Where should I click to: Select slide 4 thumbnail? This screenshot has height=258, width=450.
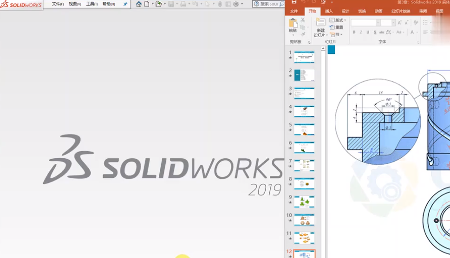[x=304, y=111]
